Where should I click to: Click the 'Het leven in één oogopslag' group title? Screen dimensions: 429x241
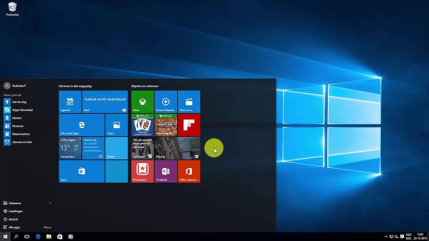pos(75,86)
